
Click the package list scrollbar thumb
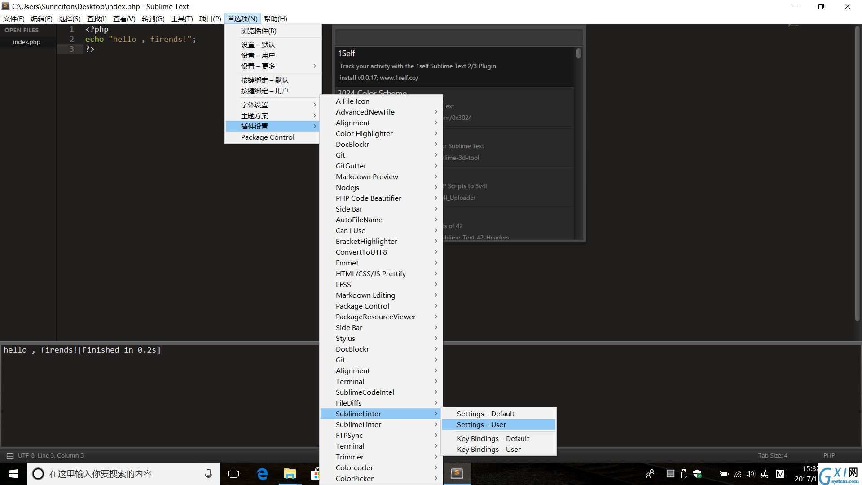click(x=579, y=53)
